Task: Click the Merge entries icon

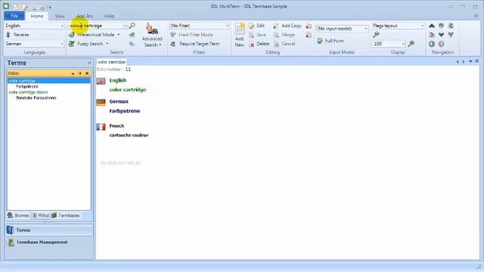Action: tap(276, 35)
